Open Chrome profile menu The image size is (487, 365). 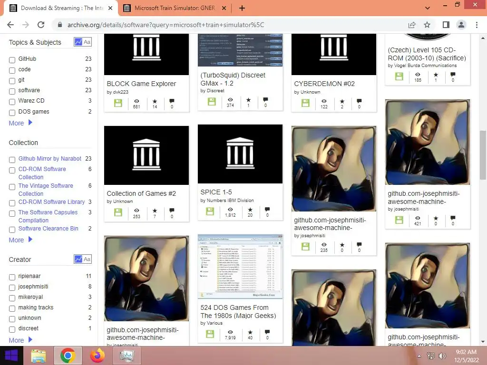tap(461, 25)
